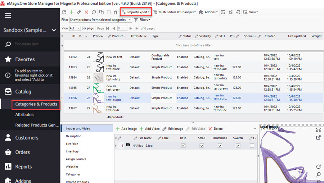Open Attributes menu item
The height and width of the screenshot is (183, 324).
24,115
